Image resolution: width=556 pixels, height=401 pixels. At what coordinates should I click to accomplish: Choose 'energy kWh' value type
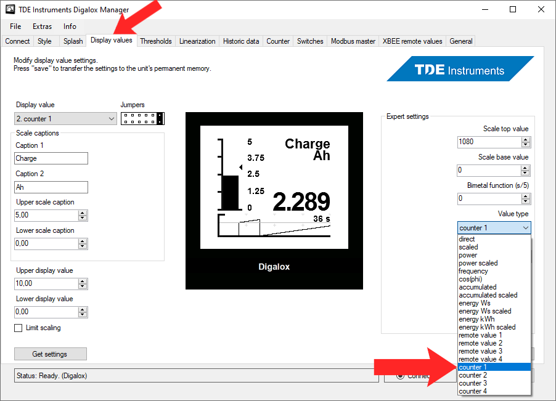[x=494, y=319]
